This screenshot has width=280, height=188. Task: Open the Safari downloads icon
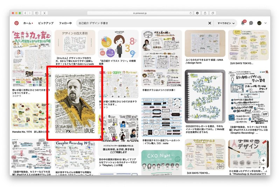(197, 13)
